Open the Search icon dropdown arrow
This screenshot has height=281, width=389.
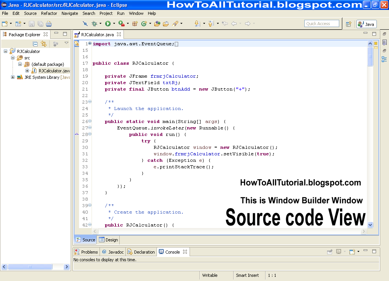pyautogui.click(x=181, y=24)
